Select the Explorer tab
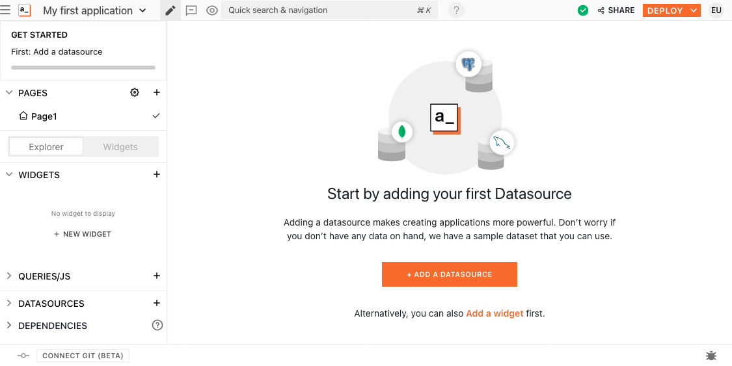This screenshot has height=366, width=732. [46, 147]
